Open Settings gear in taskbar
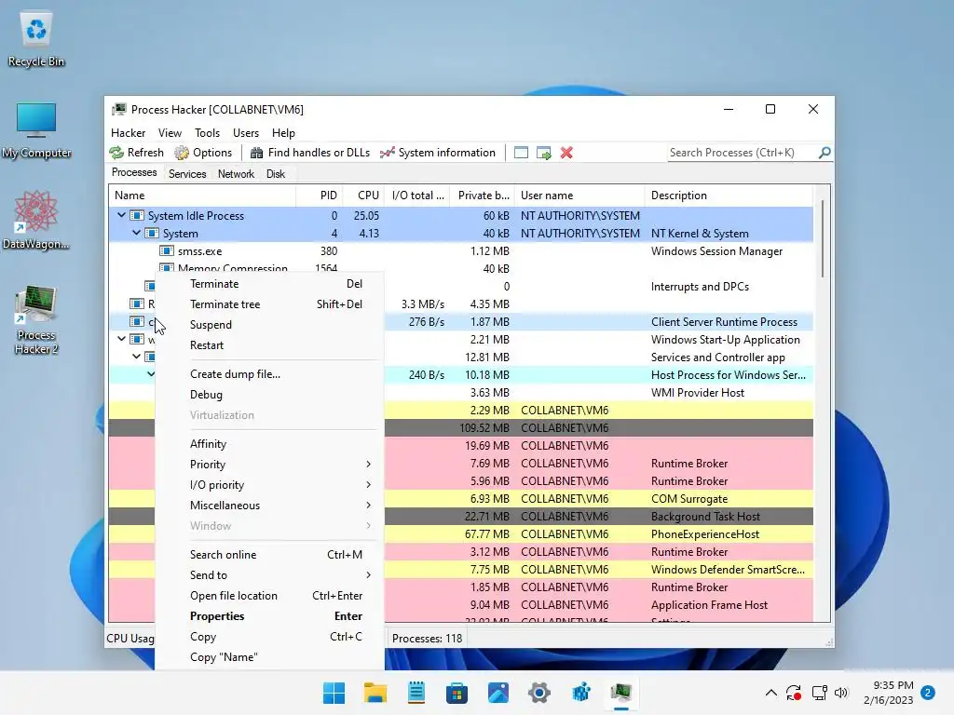 click(539, 693)
